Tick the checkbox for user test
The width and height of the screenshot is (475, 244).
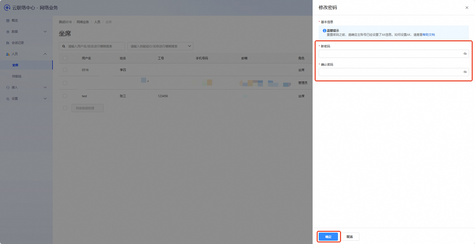click(x=65, y=96)
